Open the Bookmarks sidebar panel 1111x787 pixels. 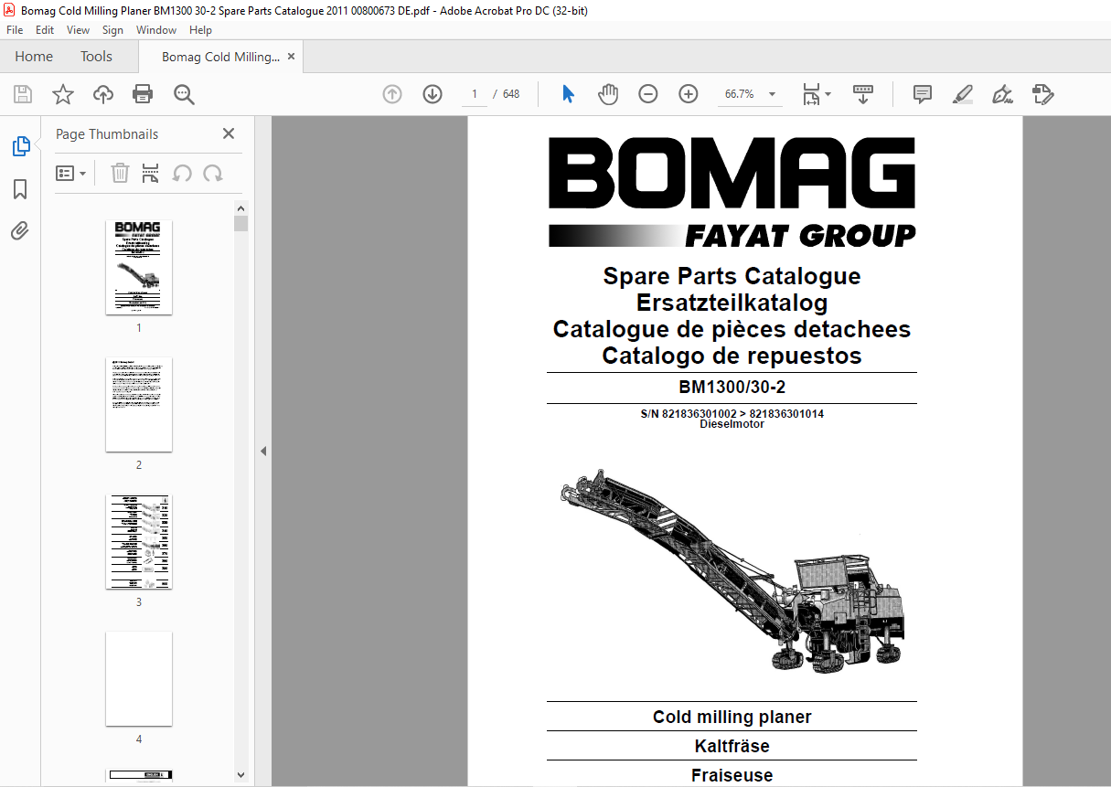[x=20, y=189]
